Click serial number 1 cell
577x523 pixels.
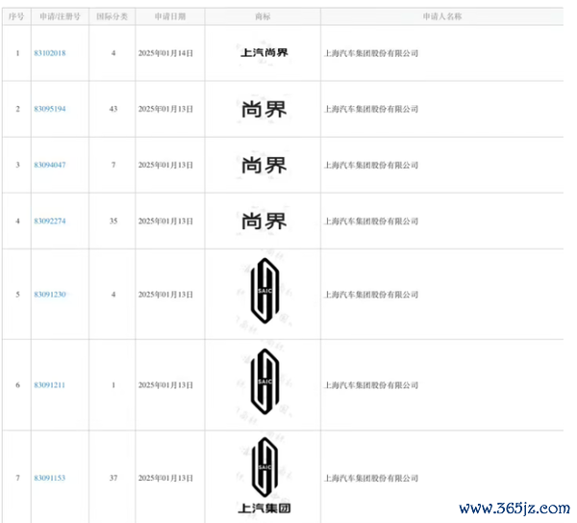17,53
